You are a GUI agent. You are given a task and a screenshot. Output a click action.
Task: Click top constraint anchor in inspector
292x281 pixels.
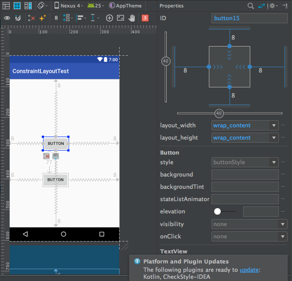click(x=230, y=46)
